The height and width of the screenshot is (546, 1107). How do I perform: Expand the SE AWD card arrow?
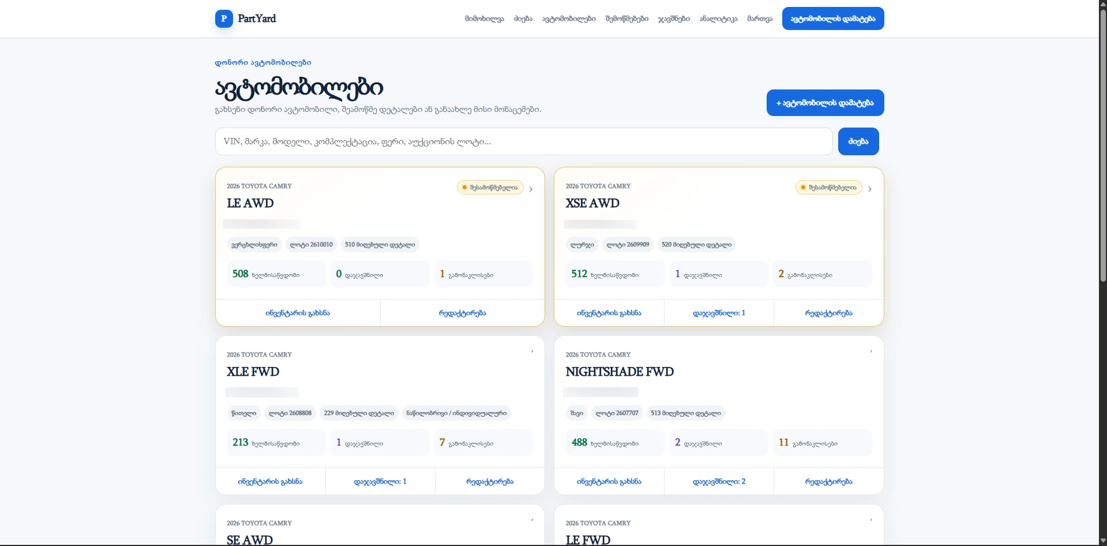532,519
